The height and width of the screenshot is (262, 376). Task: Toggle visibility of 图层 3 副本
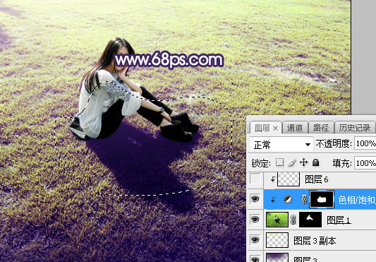click(x=255, y=239)
